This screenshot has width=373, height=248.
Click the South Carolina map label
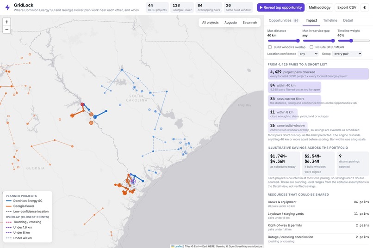pos(137,98)
